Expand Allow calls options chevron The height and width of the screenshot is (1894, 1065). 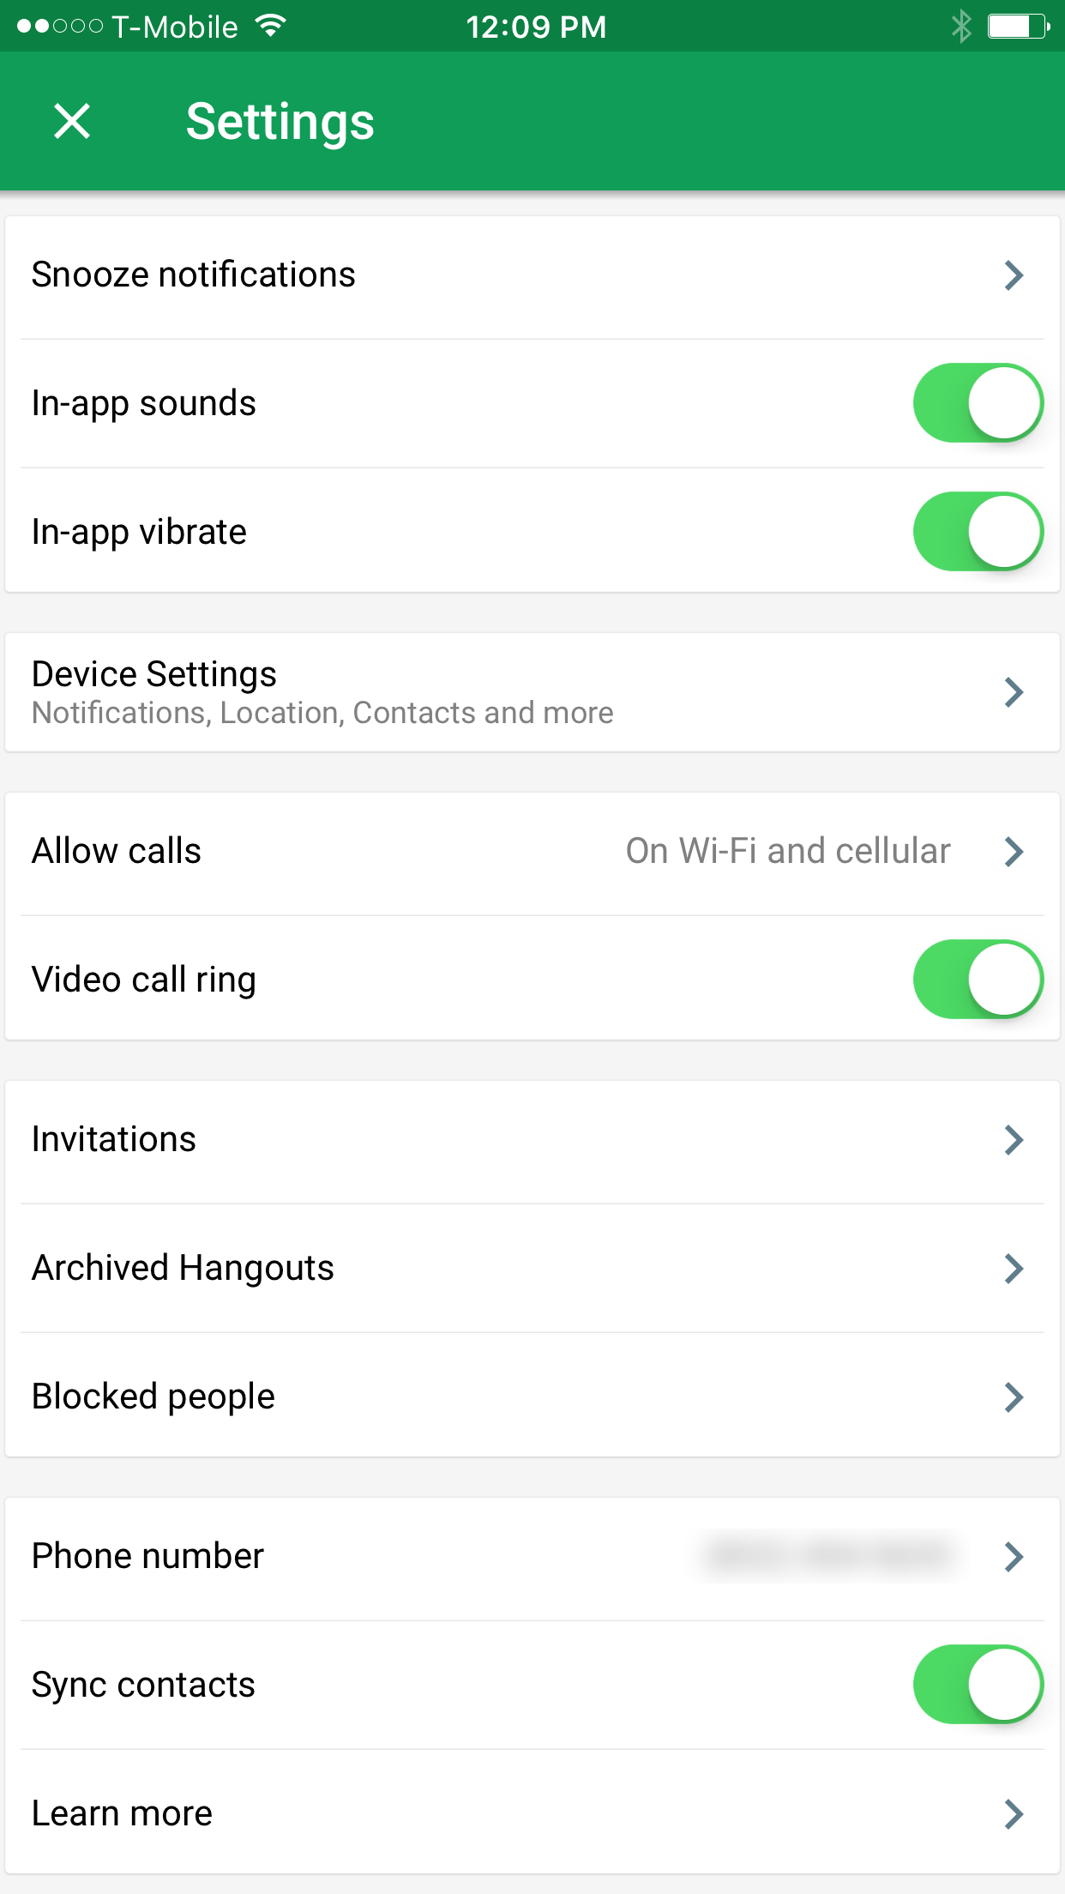pyautogui.click(x=1014, y=852)
